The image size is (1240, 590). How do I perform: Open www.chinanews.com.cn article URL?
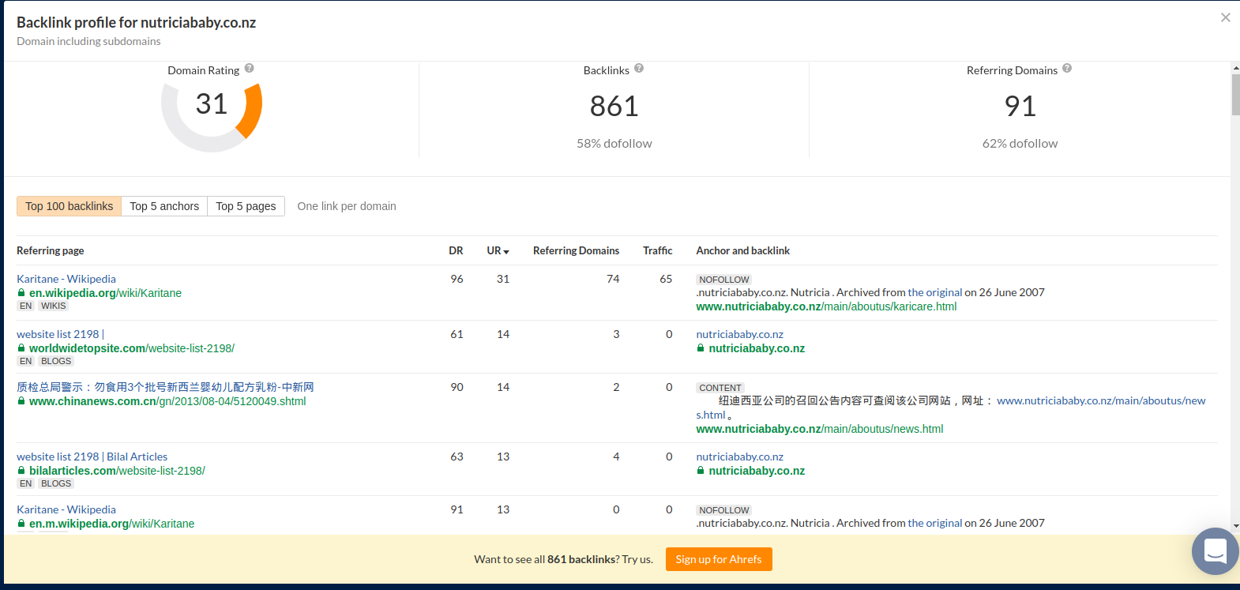coord(167,401)
